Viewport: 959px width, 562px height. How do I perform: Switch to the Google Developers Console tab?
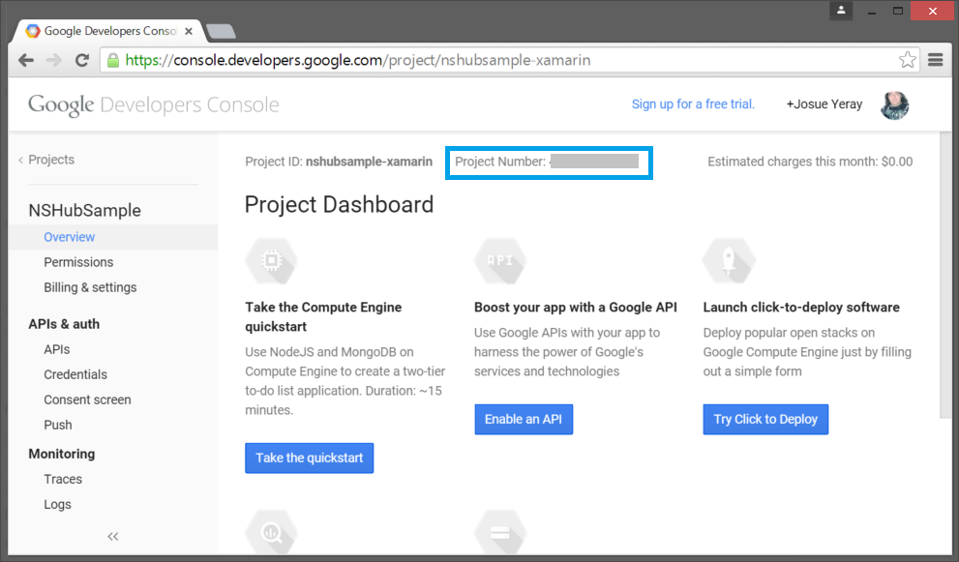click(x=106, y=30)
